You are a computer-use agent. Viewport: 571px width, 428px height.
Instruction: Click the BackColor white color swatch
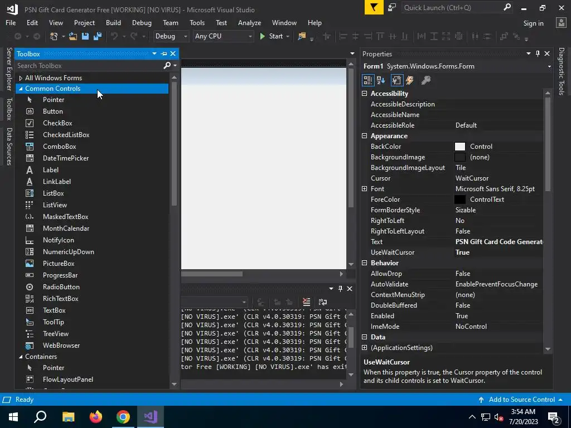click(x=460, y=147)
